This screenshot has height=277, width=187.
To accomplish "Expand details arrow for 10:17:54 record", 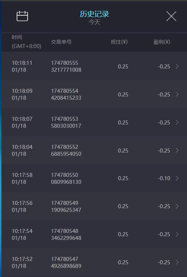I will [x=177, y=234].
